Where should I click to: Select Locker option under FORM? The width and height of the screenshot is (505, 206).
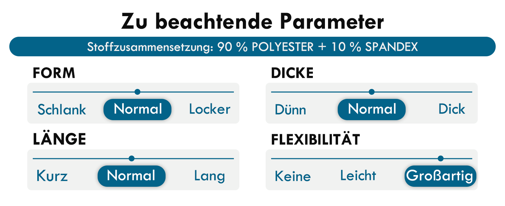(209, 110)
